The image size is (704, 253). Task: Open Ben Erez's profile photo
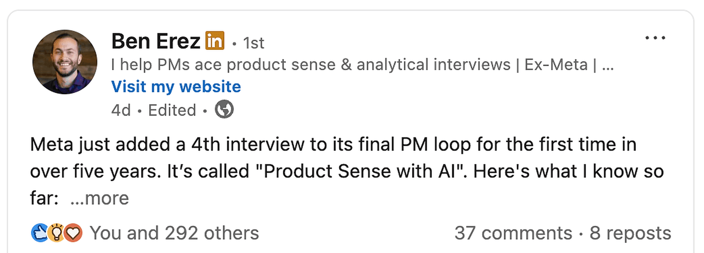point(65,62)
